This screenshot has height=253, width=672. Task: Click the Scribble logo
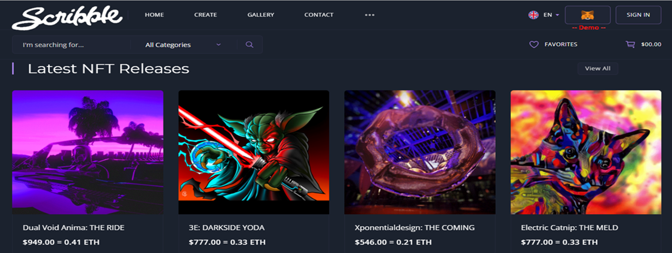pos(67,17)
